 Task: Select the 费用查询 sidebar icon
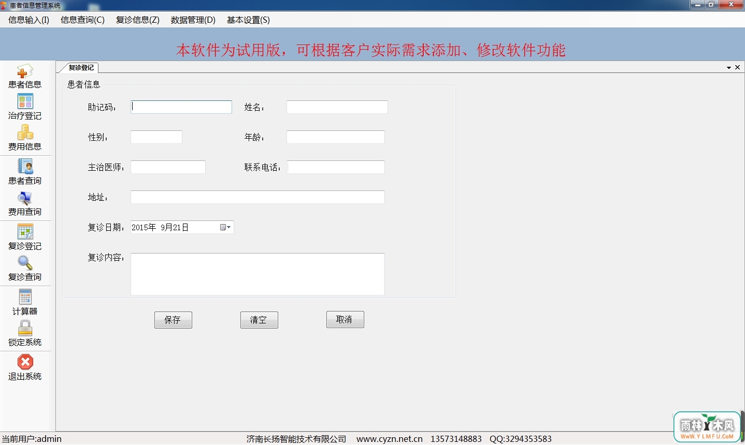click(x=25, y=198)
